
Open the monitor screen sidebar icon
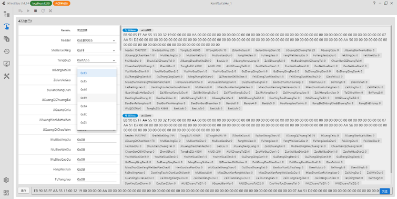coord(7,64)
